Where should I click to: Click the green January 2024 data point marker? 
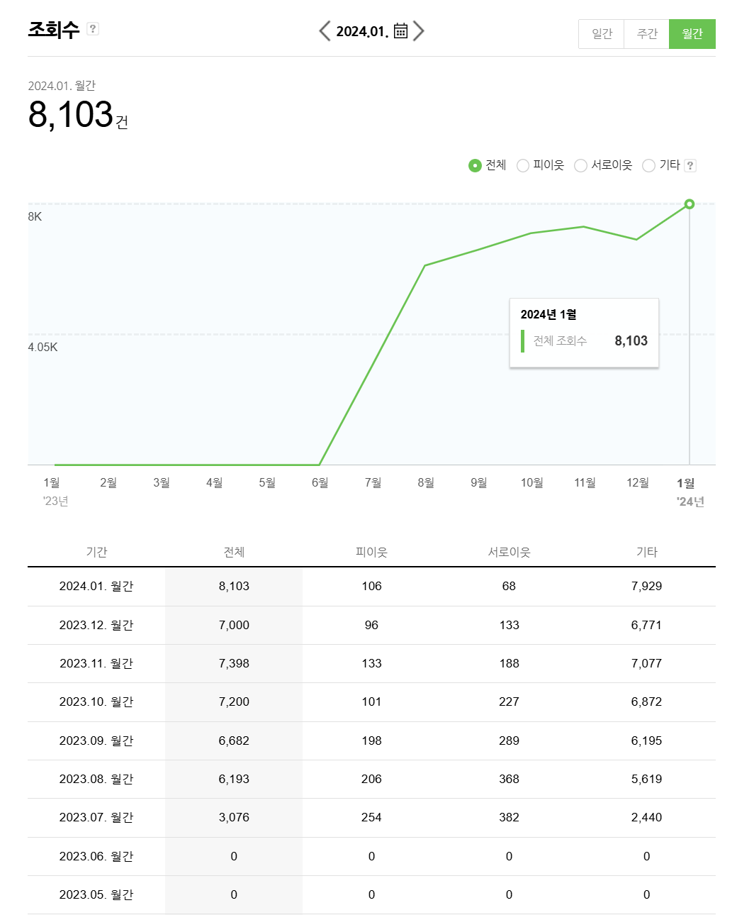(688, 205)
